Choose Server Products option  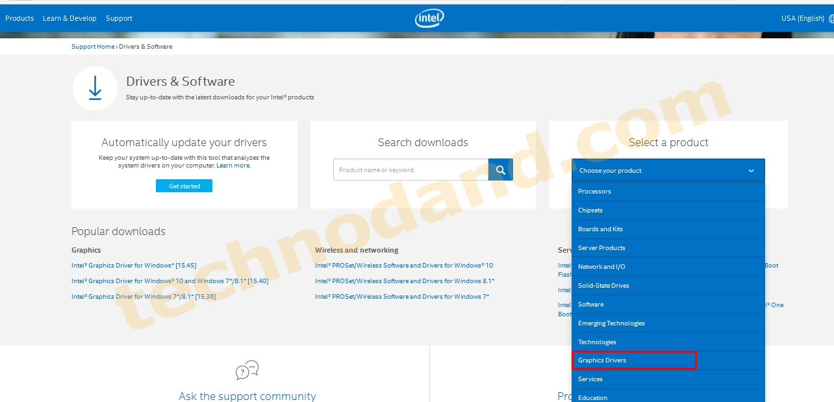[668, 248]
